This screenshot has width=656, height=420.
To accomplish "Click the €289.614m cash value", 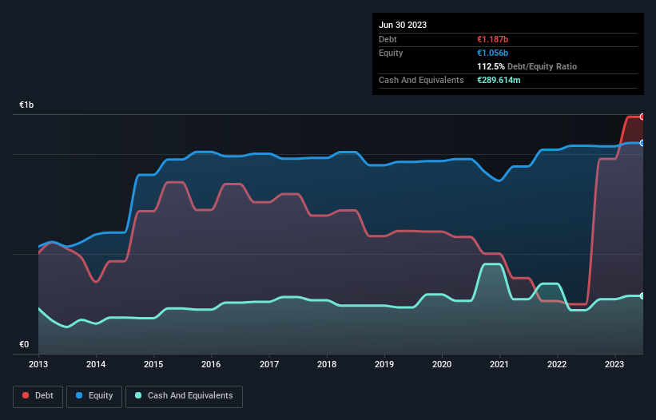I will point(499,80).
